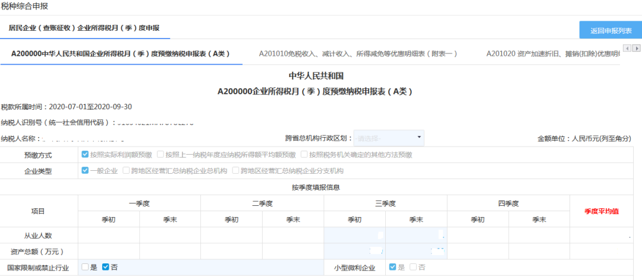The width and height of the screenshot is (642, 280).
Task: Click the 预缴方式 row label
Action: pyautogui.click(x=38, y=155)
